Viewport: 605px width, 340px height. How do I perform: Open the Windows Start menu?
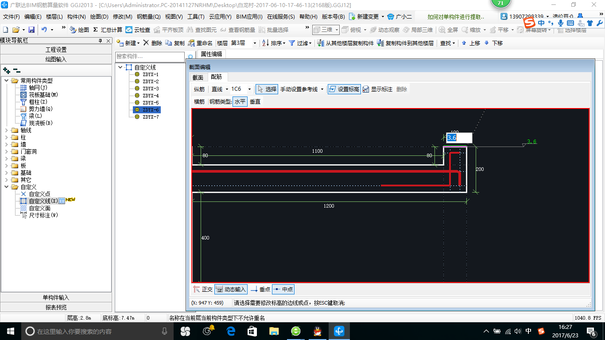10,331
